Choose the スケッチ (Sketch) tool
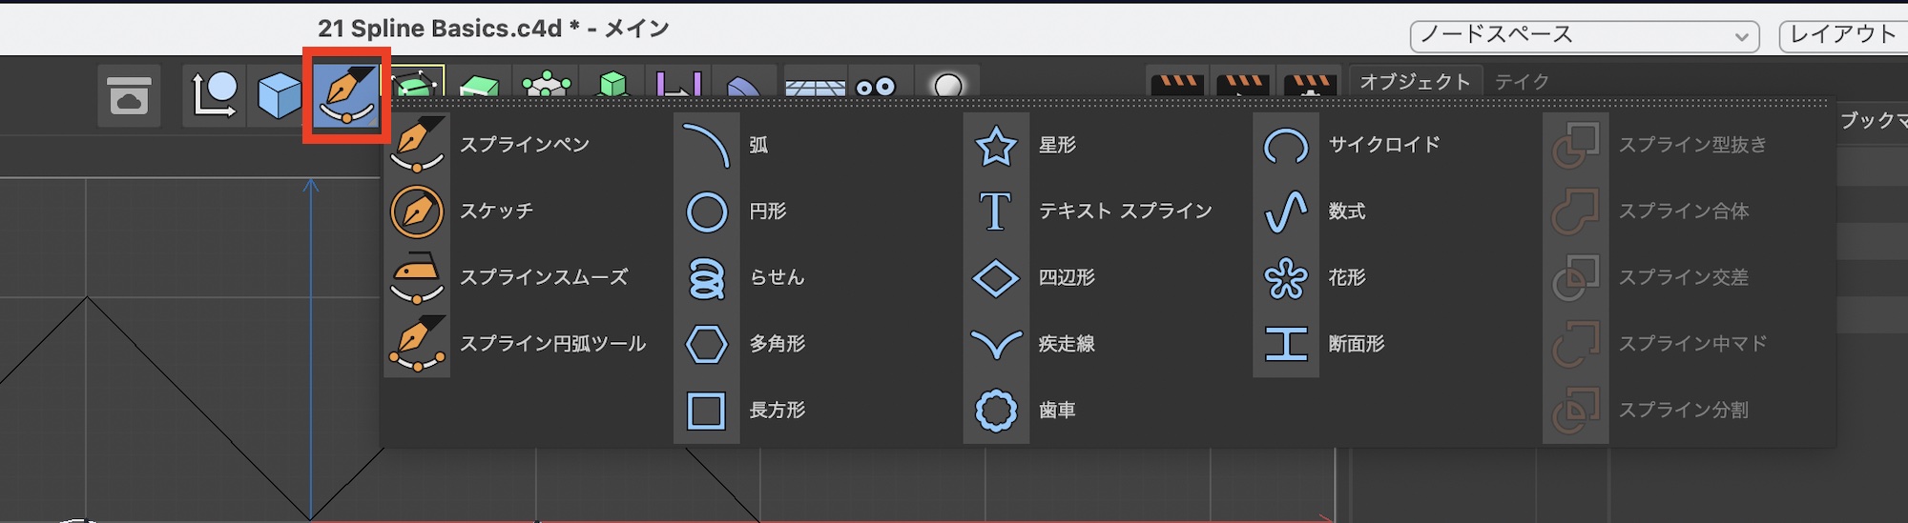This screenshot has width=1908, height=523. pos(496,211)
